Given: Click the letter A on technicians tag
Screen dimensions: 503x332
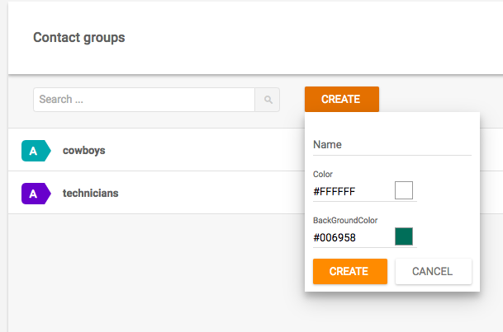Looking at the screenshot, I should 33,194.
